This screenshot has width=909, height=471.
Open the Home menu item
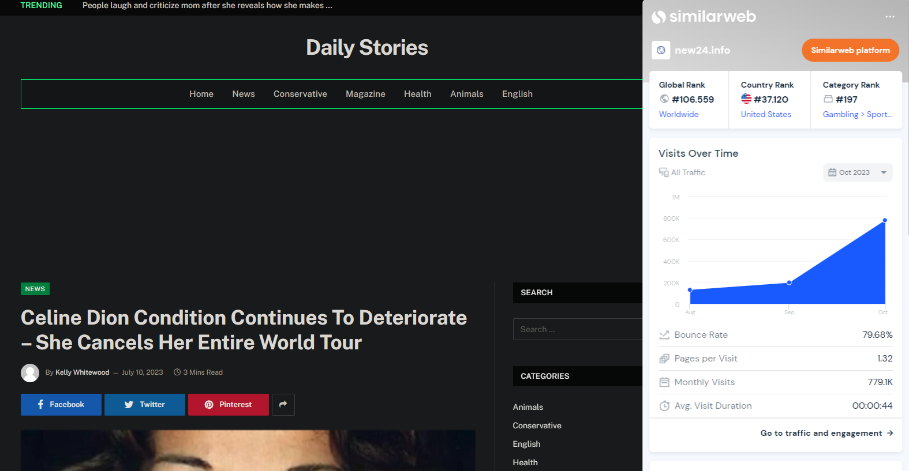(201, 94)
